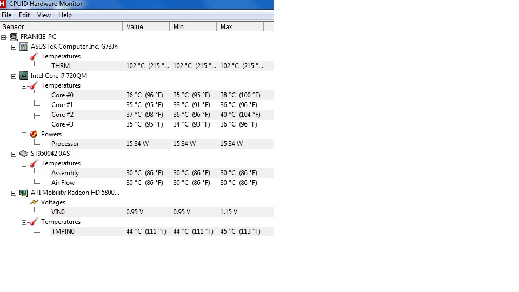Screen dimensions: 519x292
Task: Collapse the Powers group
Action: point(24,135)
